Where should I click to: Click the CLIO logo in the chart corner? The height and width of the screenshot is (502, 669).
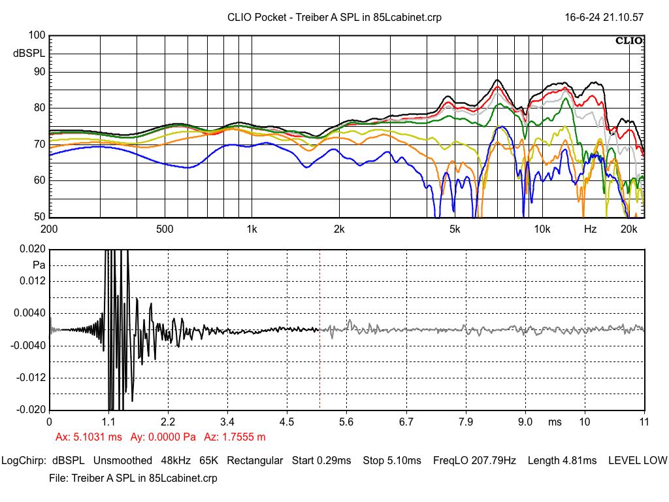pos(628,41)
